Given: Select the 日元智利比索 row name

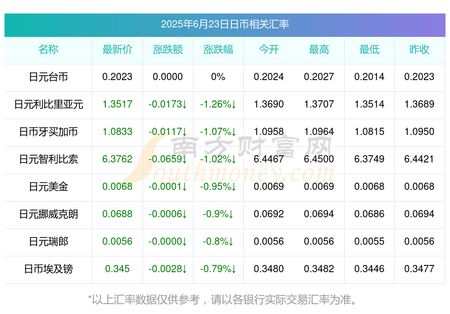Looking at the screenshot, I should 49,159.
